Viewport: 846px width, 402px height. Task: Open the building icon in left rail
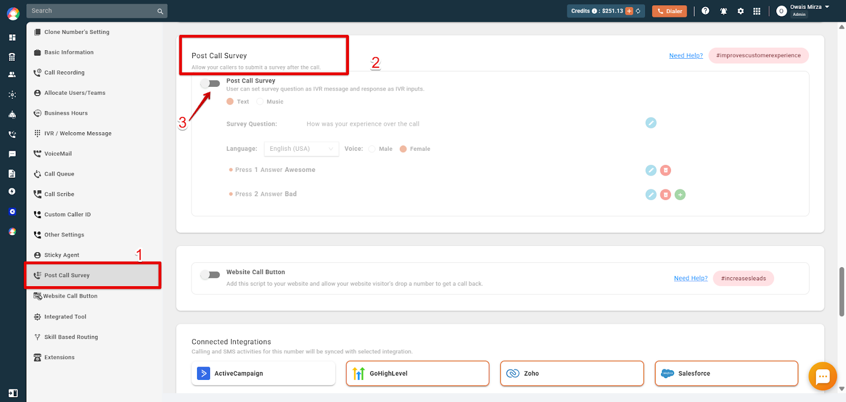pos(12,57)
